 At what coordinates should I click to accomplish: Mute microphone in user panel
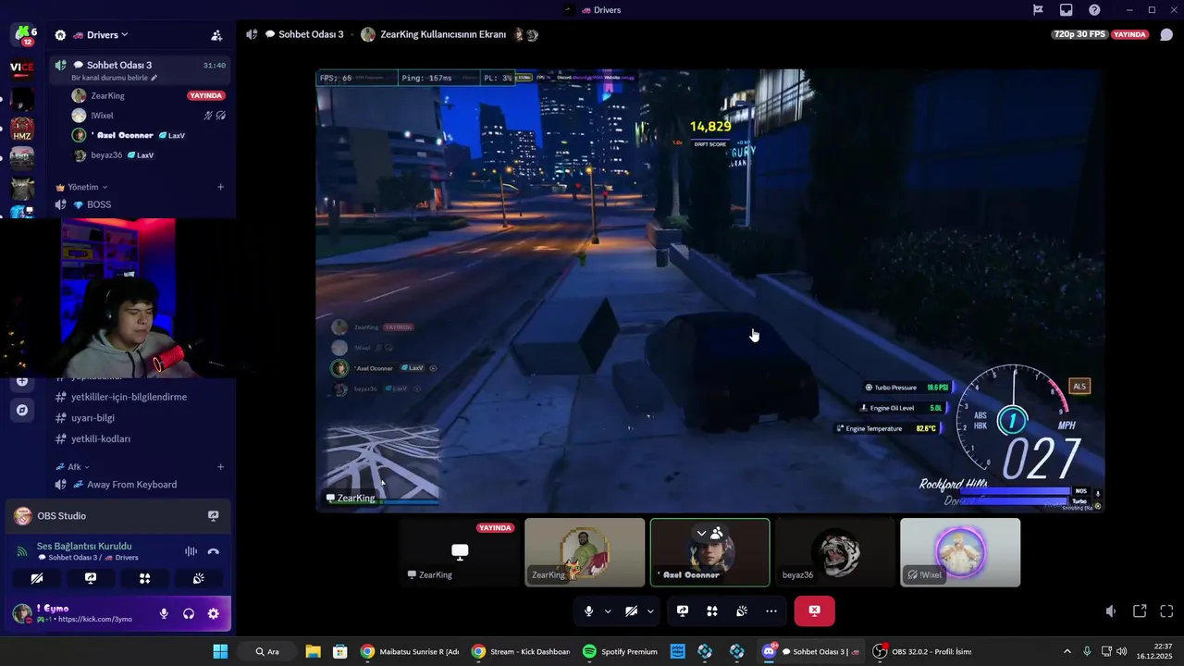(x=164, y=613)
